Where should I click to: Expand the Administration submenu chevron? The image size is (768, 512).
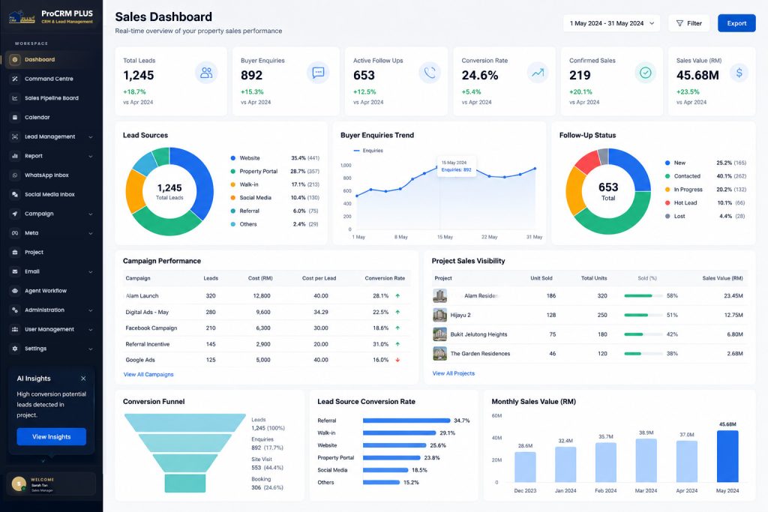click(91, 310)
